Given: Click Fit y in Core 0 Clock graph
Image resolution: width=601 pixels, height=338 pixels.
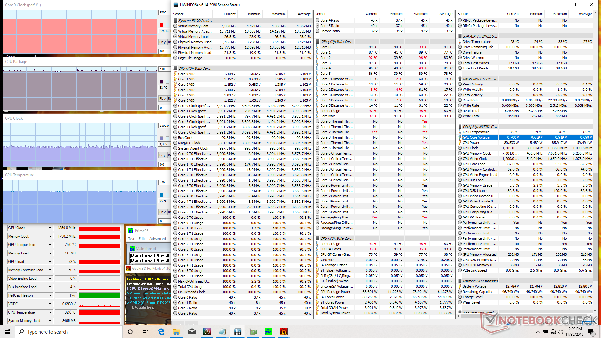Looking at the screenshot, I should [162, 42].
